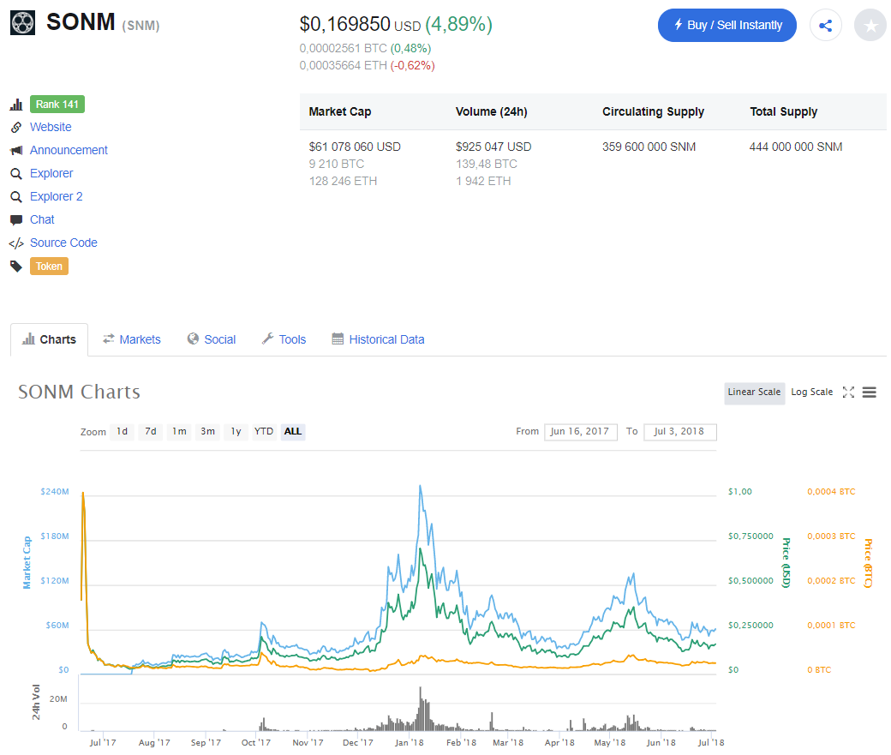Set chart zoom to 1m
Viewport: 891px width, 755px height.
[x=180, y=432]
